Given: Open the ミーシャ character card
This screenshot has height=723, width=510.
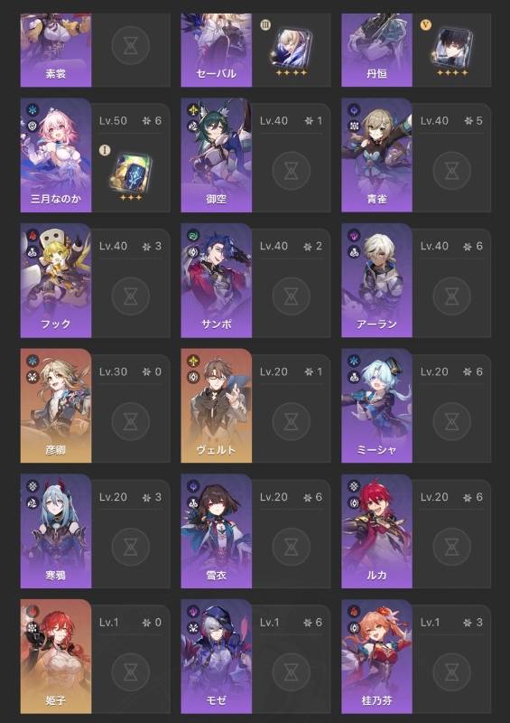Looking at the screenshot, I should click(376, 406).
